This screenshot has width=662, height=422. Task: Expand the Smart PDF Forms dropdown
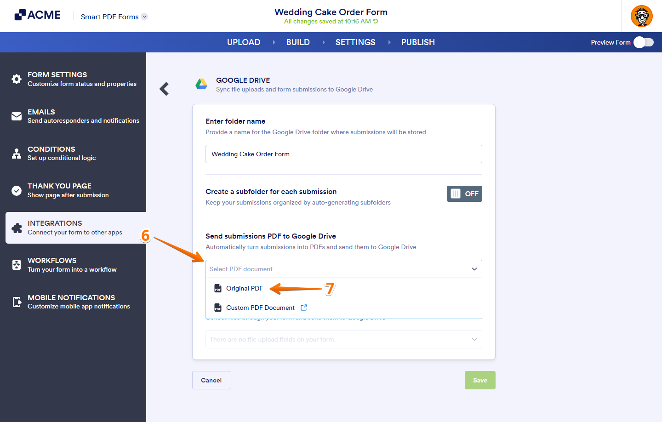[x=145, y=17]
